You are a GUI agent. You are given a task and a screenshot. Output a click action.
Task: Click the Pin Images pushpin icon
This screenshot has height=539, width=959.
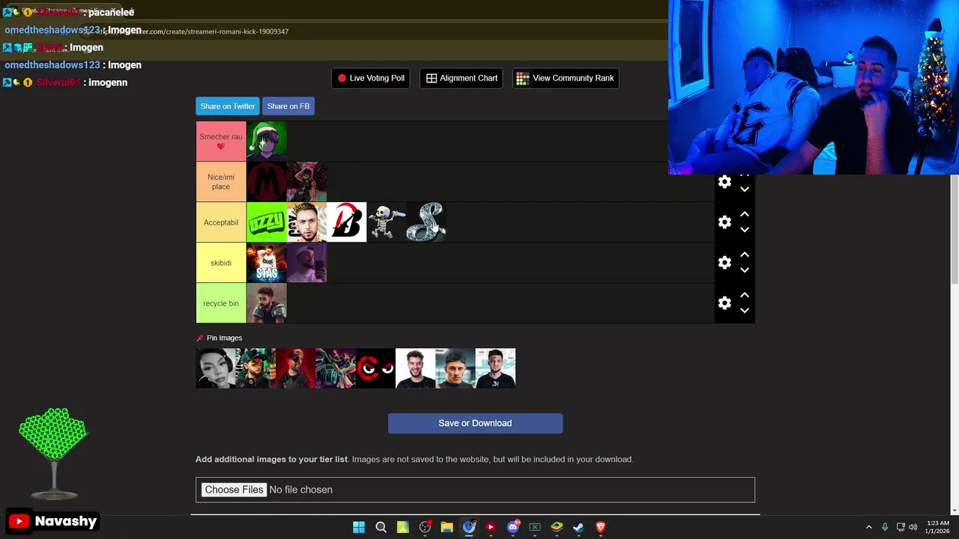[x=200, y=338]
